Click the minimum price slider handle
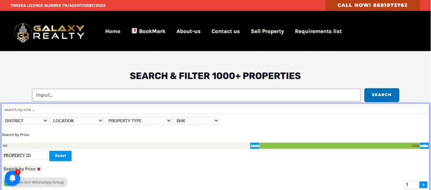431x190 pixels. [255, 146]
